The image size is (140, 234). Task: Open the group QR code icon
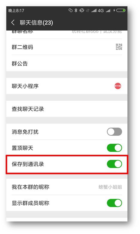pyautogui.click(x=119, y=47)
